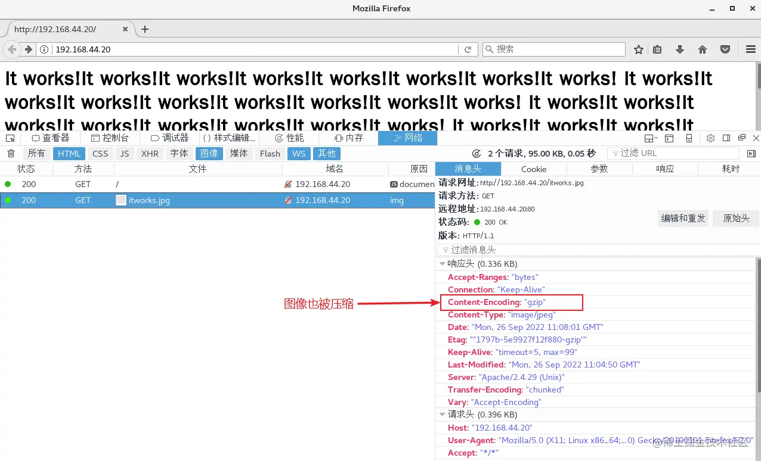Image resolution: width=761 pixels, height=461 pixels.
Task: Switch to the 调试器 Debugger tab
Action: coord(169,138)
